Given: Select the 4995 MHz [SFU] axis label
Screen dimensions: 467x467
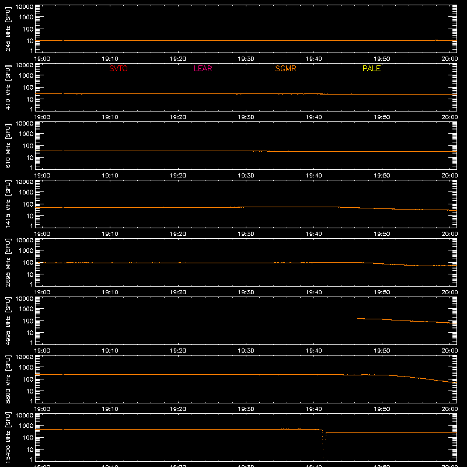Looking at the screenshot, I should (x=8, y=320).
